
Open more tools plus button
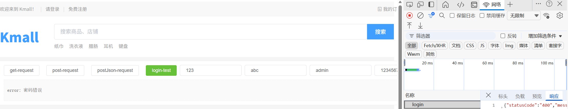[x=510, y=5]
